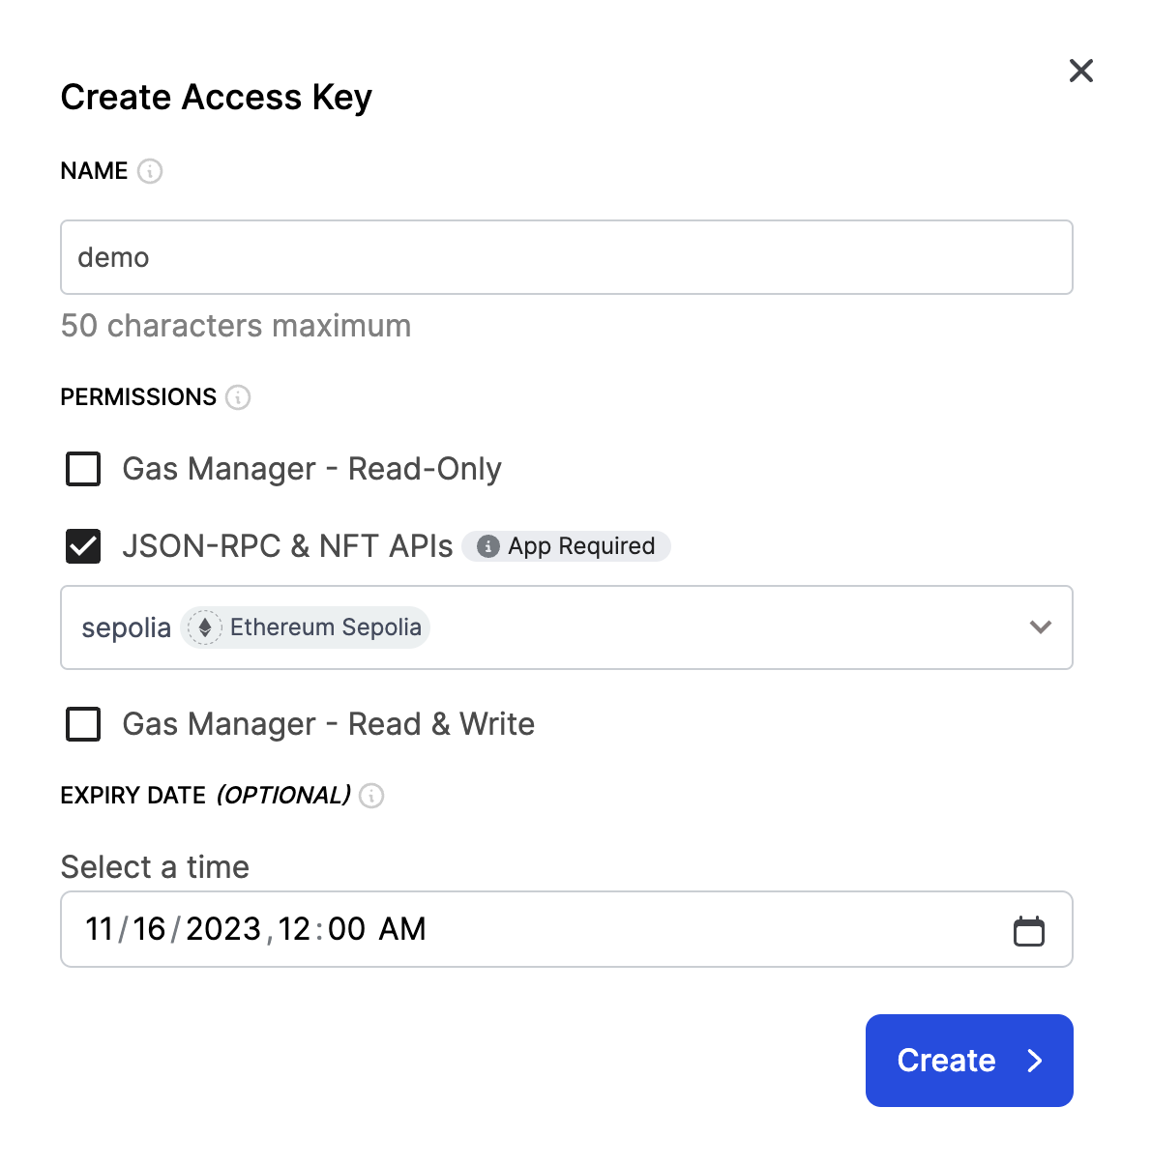
Task: Enable Gas Manager - Read-Only permission
Action: (x=83, y=469)
